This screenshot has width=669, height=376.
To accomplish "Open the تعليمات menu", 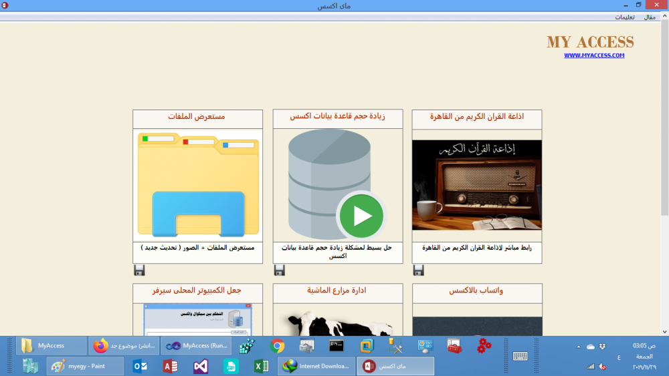I will (x=625, y=17).
